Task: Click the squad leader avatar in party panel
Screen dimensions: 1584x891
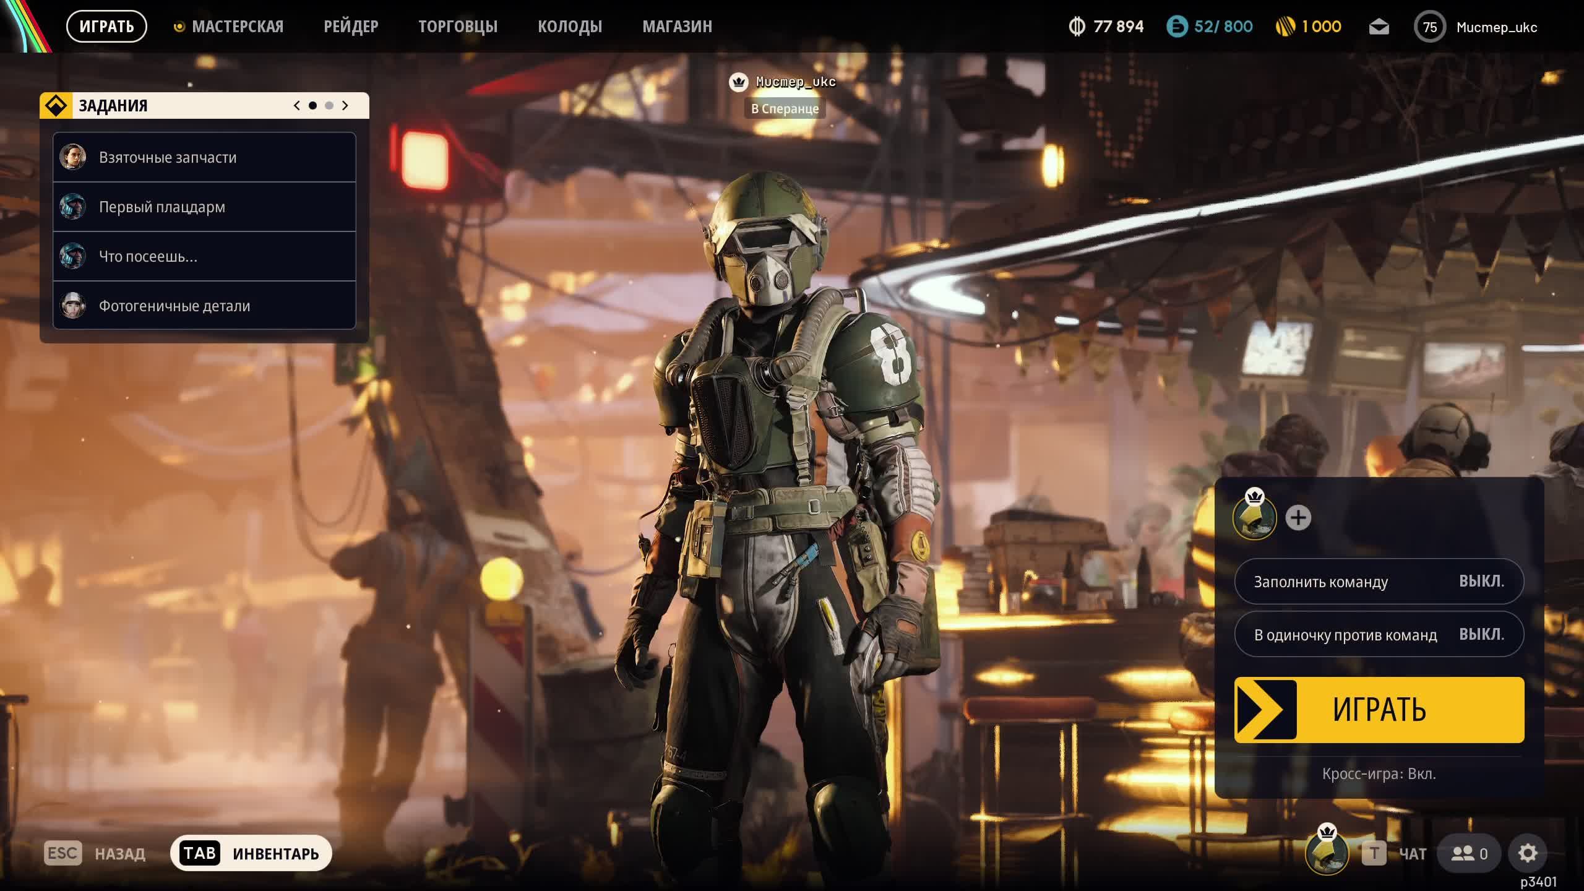Action: point(1254,519)
